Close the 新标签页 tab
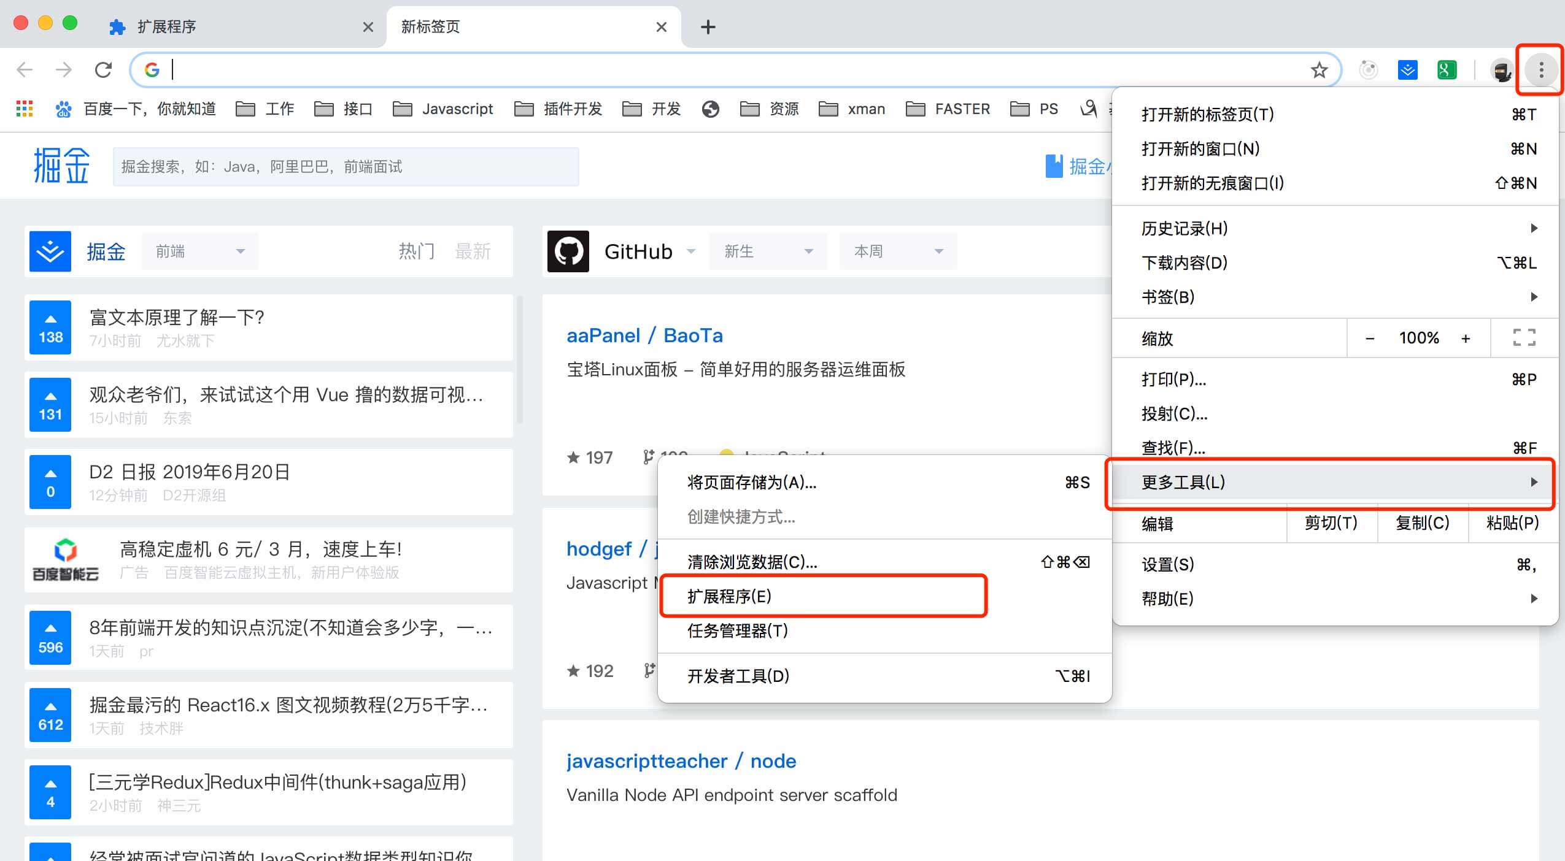Image resolution: width=1565 pixels, height=861 pixels. (661, 27)
